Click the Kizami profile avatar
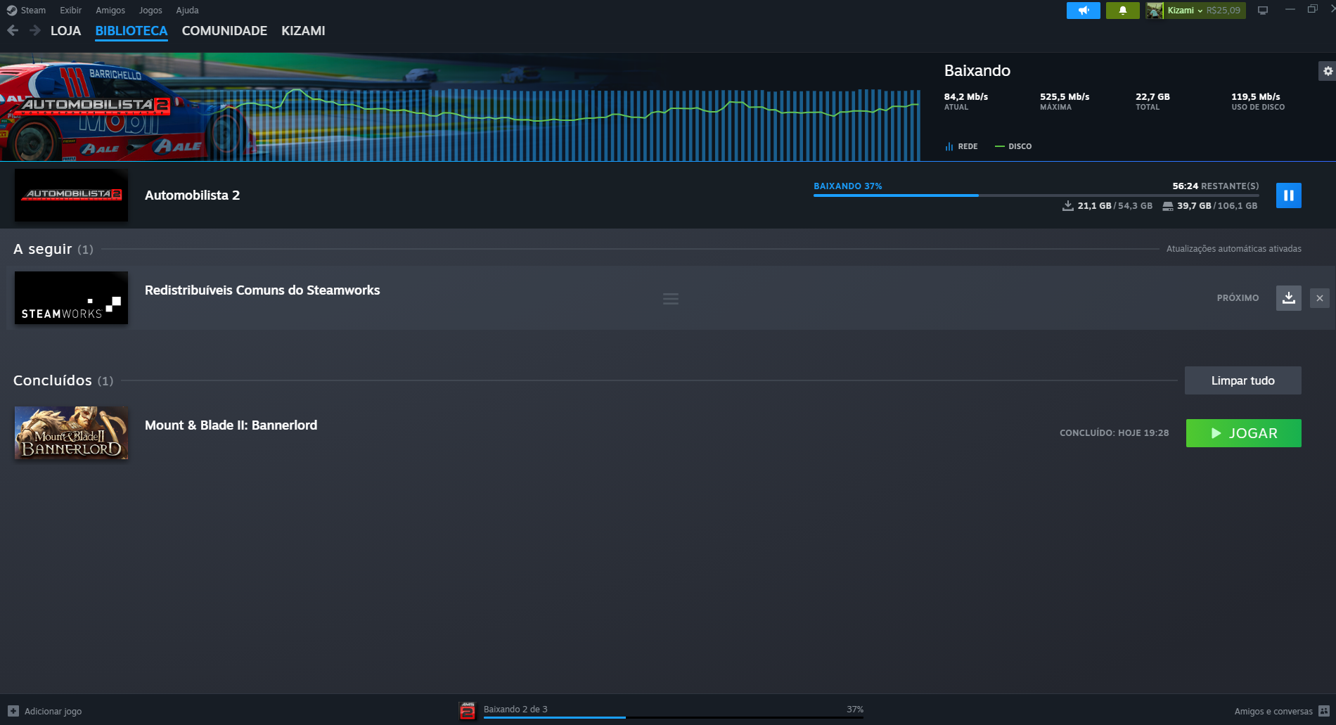 [x=1155, y=11]
